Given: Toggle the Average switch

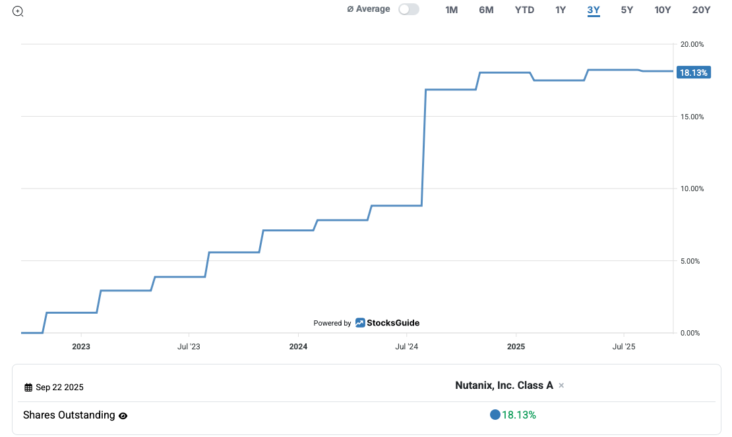Looking at the screenshot, I should coord(408,9).
